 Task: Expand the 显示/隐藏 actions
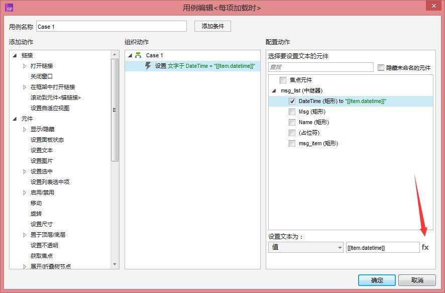coord(25,129)
